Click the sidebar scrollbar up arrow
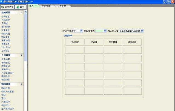This screenshot has width=175, height=111. [25, 12]
